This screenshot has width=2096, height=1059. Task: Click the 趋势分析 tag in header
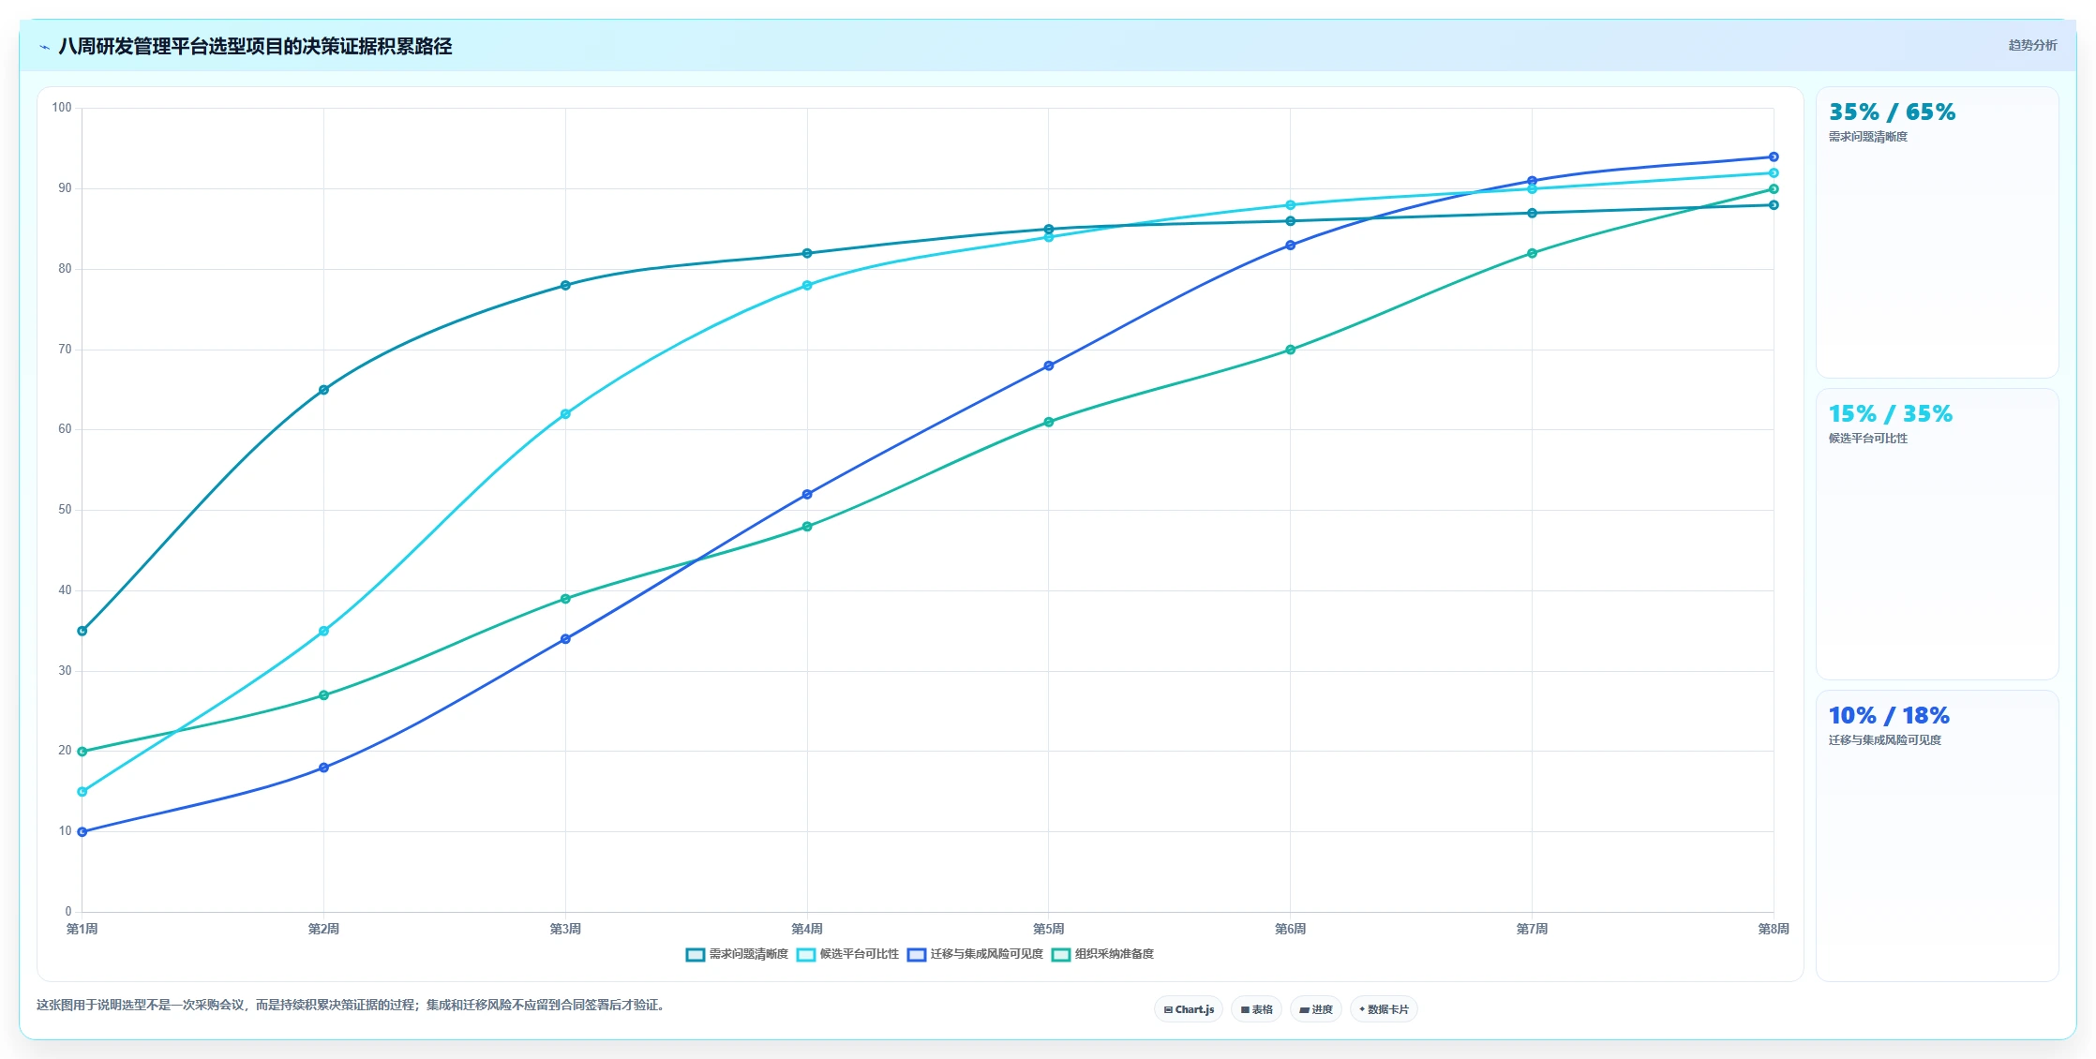click(x=2032, y=45)
